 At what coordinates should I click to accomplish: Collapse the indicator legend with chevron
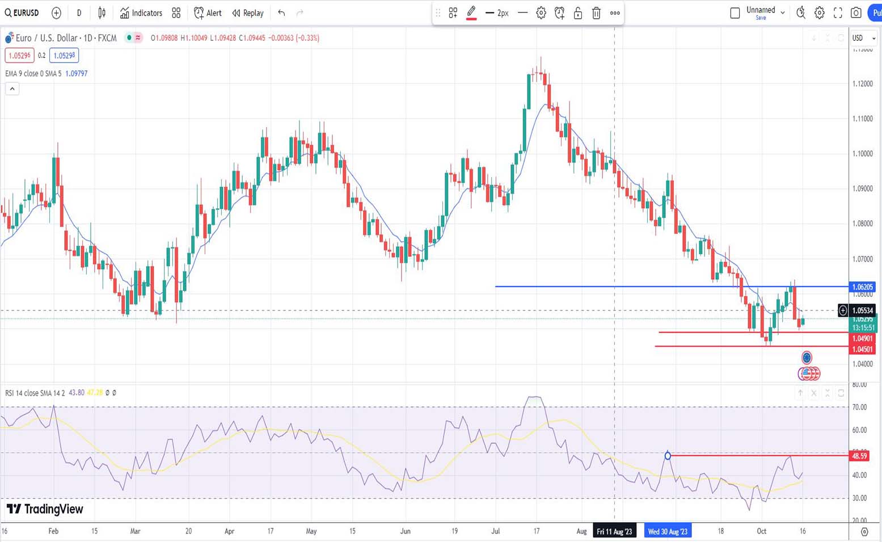(12, 89)
